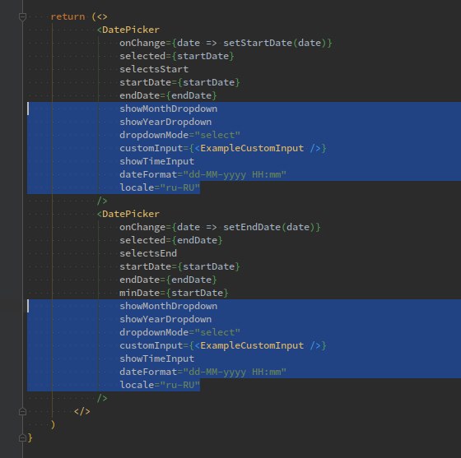Click the selectsStart prop
Image resolution: width=461 pixels, height=458 pixels.
tap(154, 69)
